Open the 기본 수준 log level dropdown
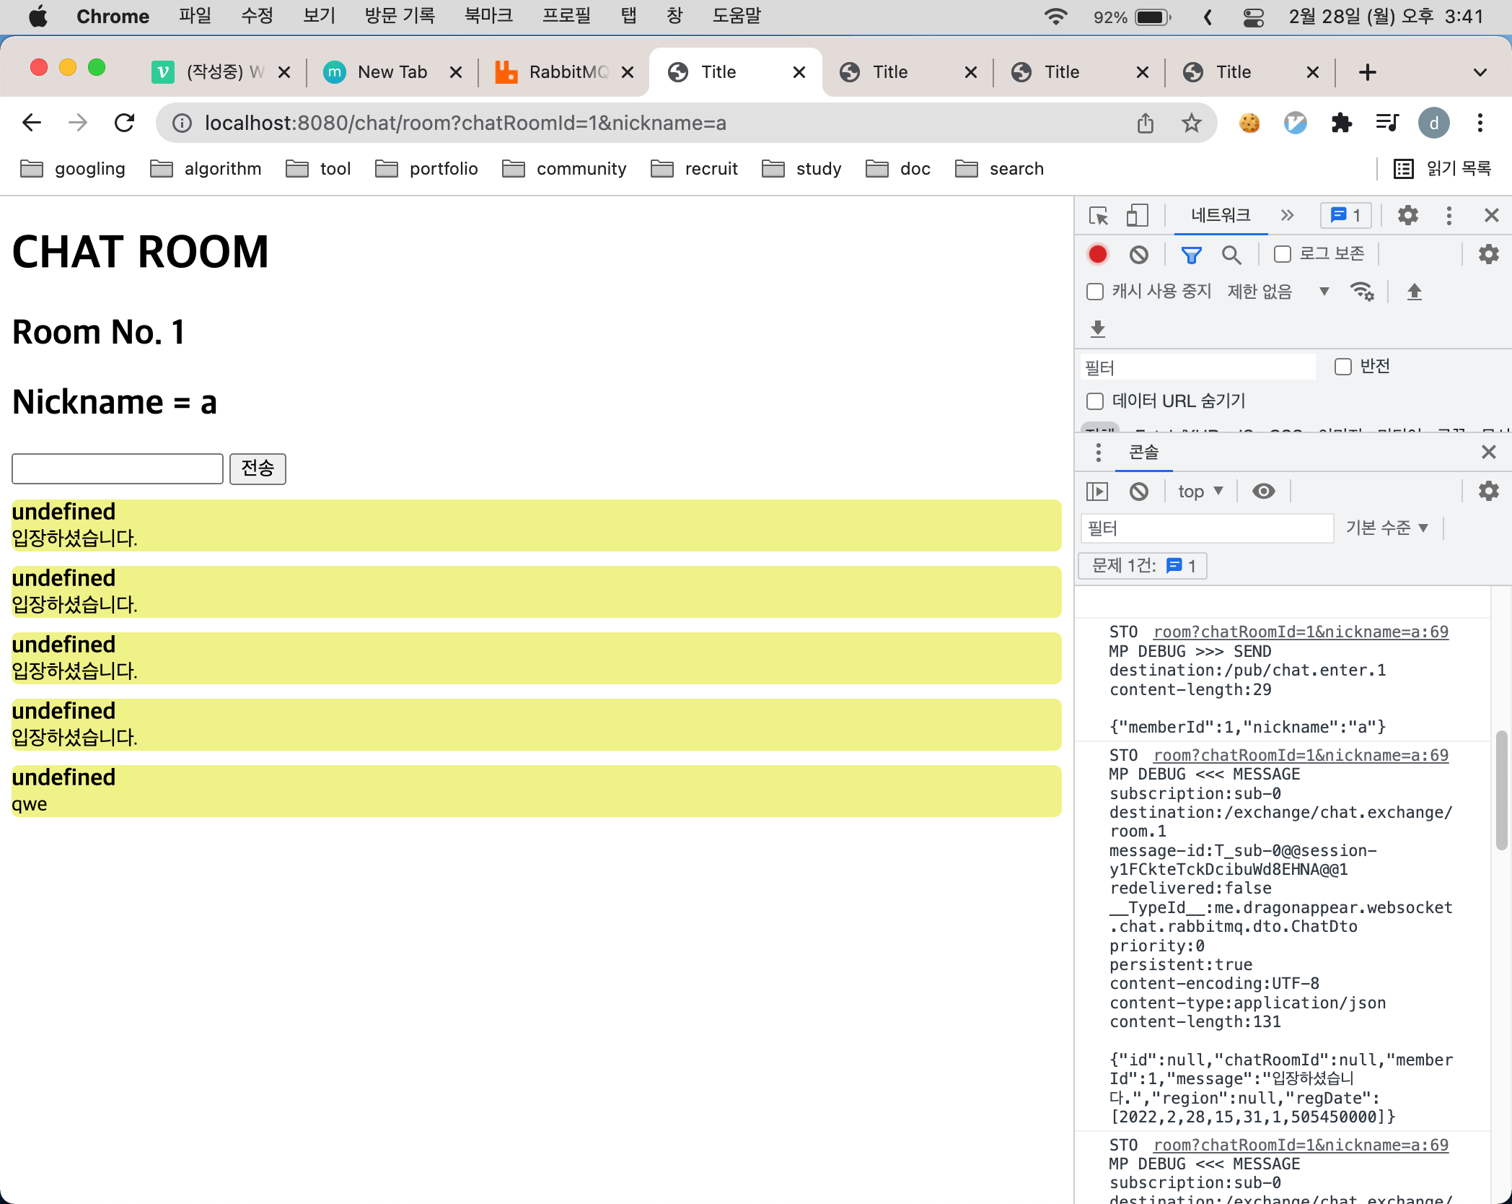 [1386, 528]
